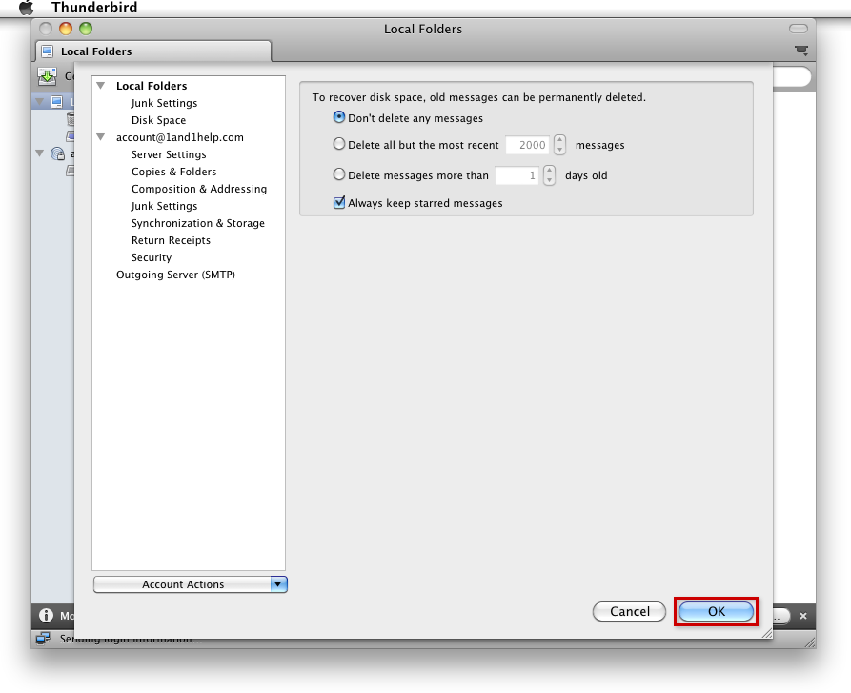This screenshot has width=851, height=693.
Task: Increase the most recent messages count stepper
Action: (559, 140)
